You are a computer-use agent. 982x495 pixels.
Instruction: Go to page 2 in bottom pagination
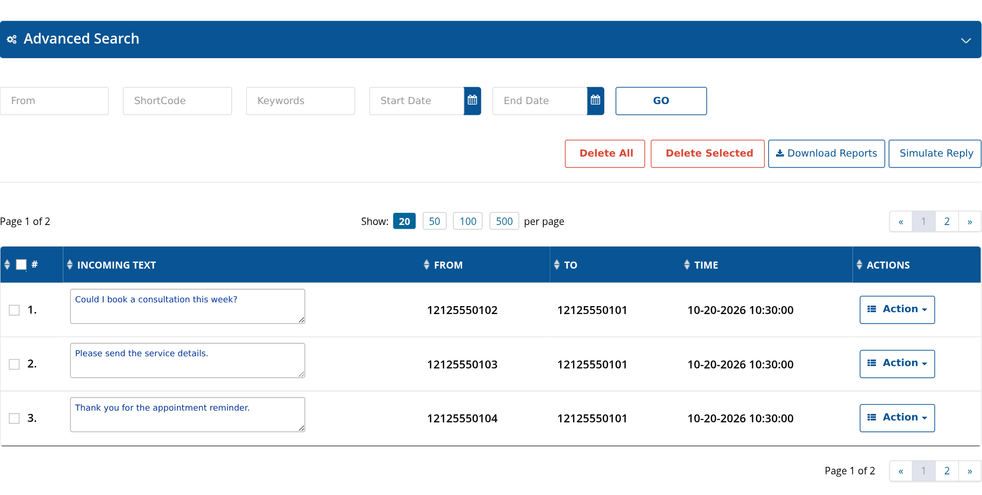pos(947,471)
